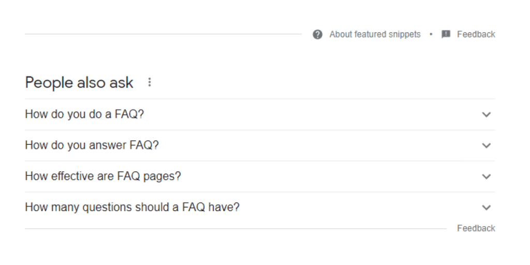Learn about featured snippets via the help circle
This screenshot has width=530, height=265.
tap(317, 34)
